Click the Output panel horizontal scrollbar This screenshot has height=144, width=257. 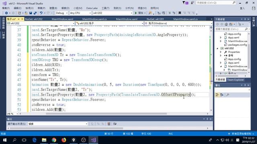point(66,128)
